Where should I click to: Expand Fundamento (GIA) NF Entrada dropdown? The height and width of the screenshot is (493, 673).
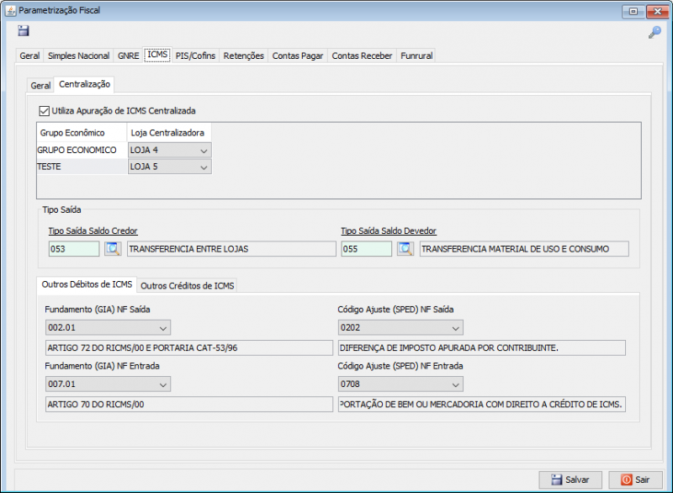tap(108, 384)
